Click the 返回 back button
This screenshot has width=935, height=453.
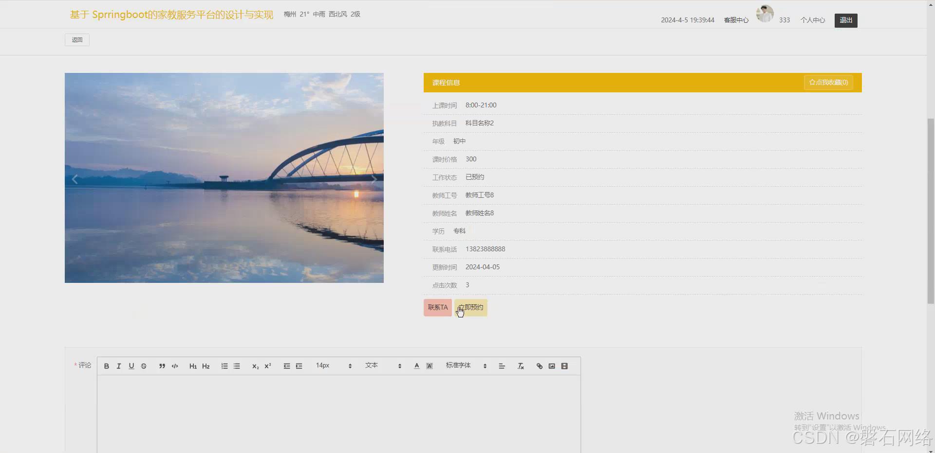[77, 40]
